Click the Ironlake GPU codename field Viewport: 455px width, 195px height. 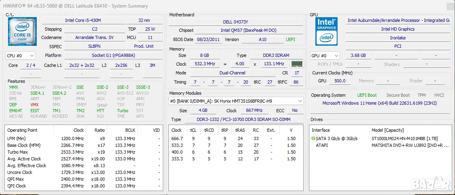point(398,38)
